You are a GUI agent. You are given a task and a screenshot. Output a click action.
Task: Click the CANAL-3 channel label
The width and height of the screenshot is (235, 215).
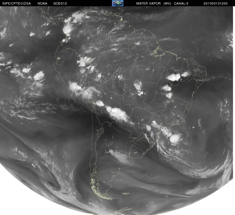[x=181, y=3]
